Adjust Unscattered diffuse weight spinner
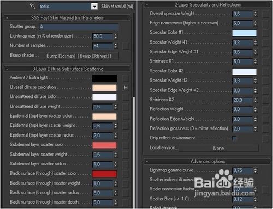 (116, 107)
